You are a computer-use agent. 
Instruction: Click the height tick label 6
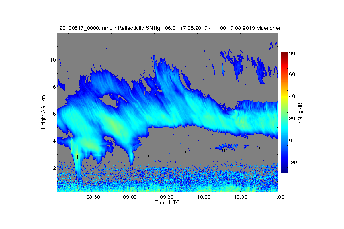(x=54, y=114)
